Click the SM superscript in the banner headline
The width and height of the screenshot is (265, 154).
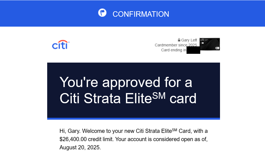(159, 96)
